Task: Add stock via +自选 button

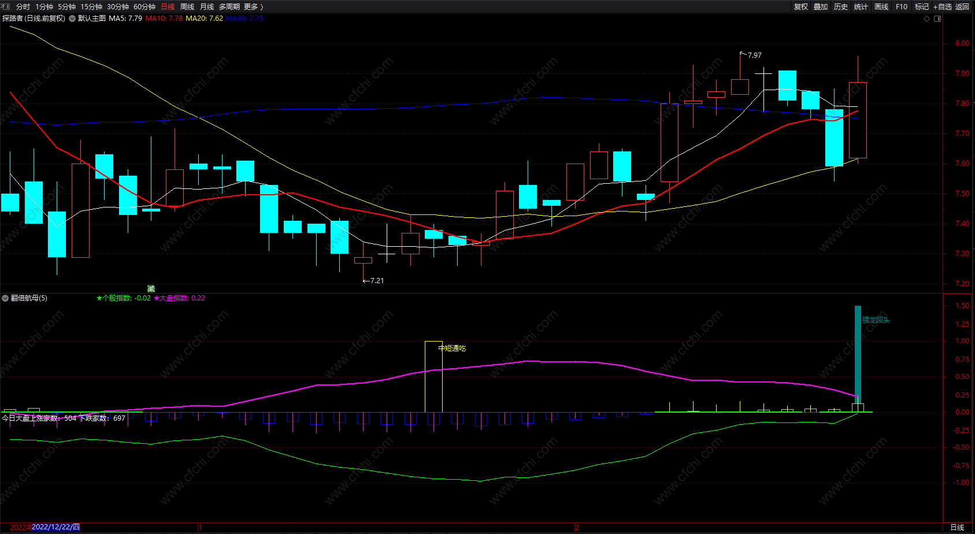Action: pos(943,6)
